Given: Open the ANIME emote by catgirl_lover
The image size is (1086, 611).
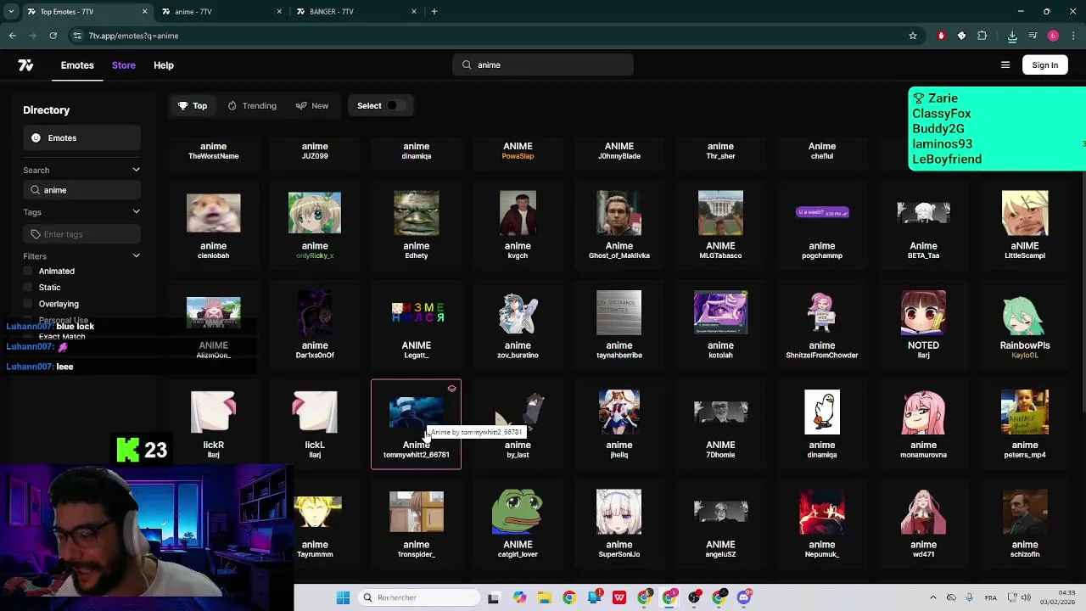Looking at the screenshot, I should [518, 524].
